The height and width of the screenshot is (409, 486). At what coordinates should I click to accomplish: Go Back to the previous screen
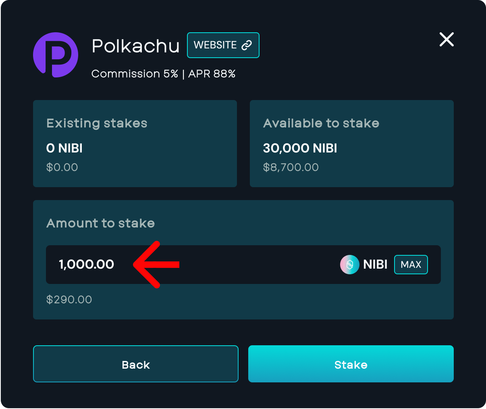point(135,364)
